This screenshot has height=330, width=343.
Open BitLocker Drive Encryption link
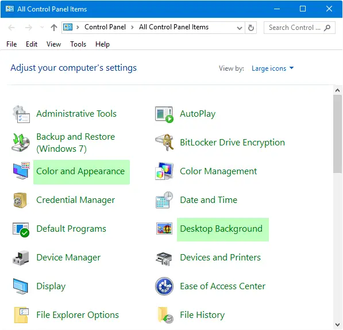coord(232,143)
